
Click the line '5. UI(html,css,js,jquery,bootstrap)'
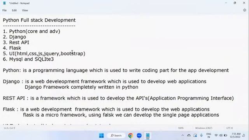pyautogui.click(x=44, y=54)
